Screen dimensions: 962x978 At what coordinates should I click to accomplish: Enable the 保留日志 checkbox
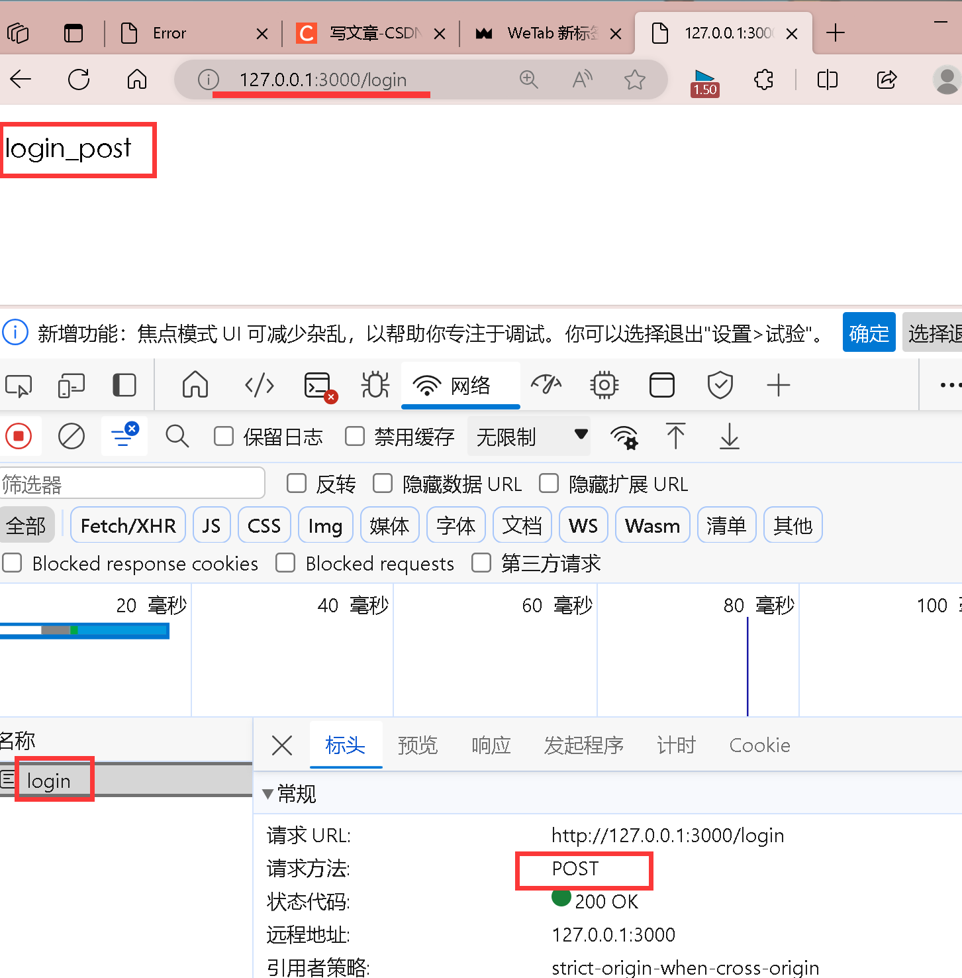(224, 436)
